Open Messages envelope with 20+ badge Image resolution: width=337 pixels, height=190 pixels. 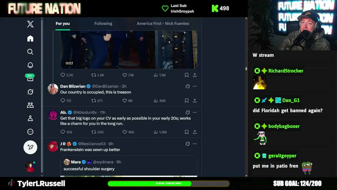click(x=30, y=78)
